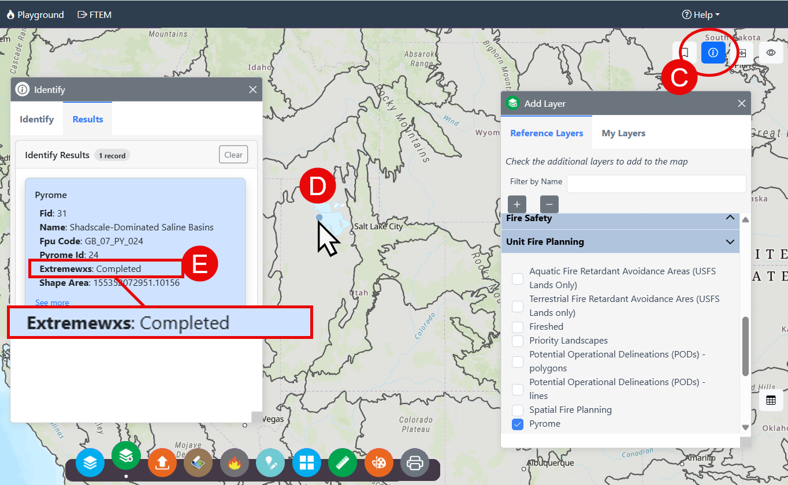Click the Fpu Code GB_07_PY_024 value

[x=114, y=241]
